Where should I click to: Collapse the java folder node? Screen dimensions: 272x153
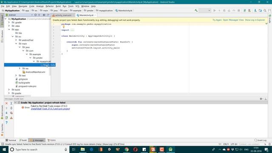pyautogui.click(x=20, y=47)
